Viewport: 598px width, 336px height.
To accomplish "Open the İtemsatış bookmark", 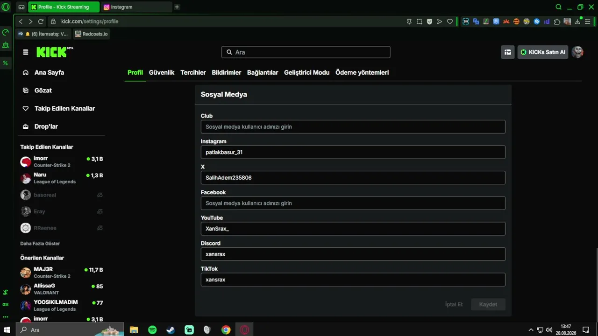I will click(x=43, y=34).
